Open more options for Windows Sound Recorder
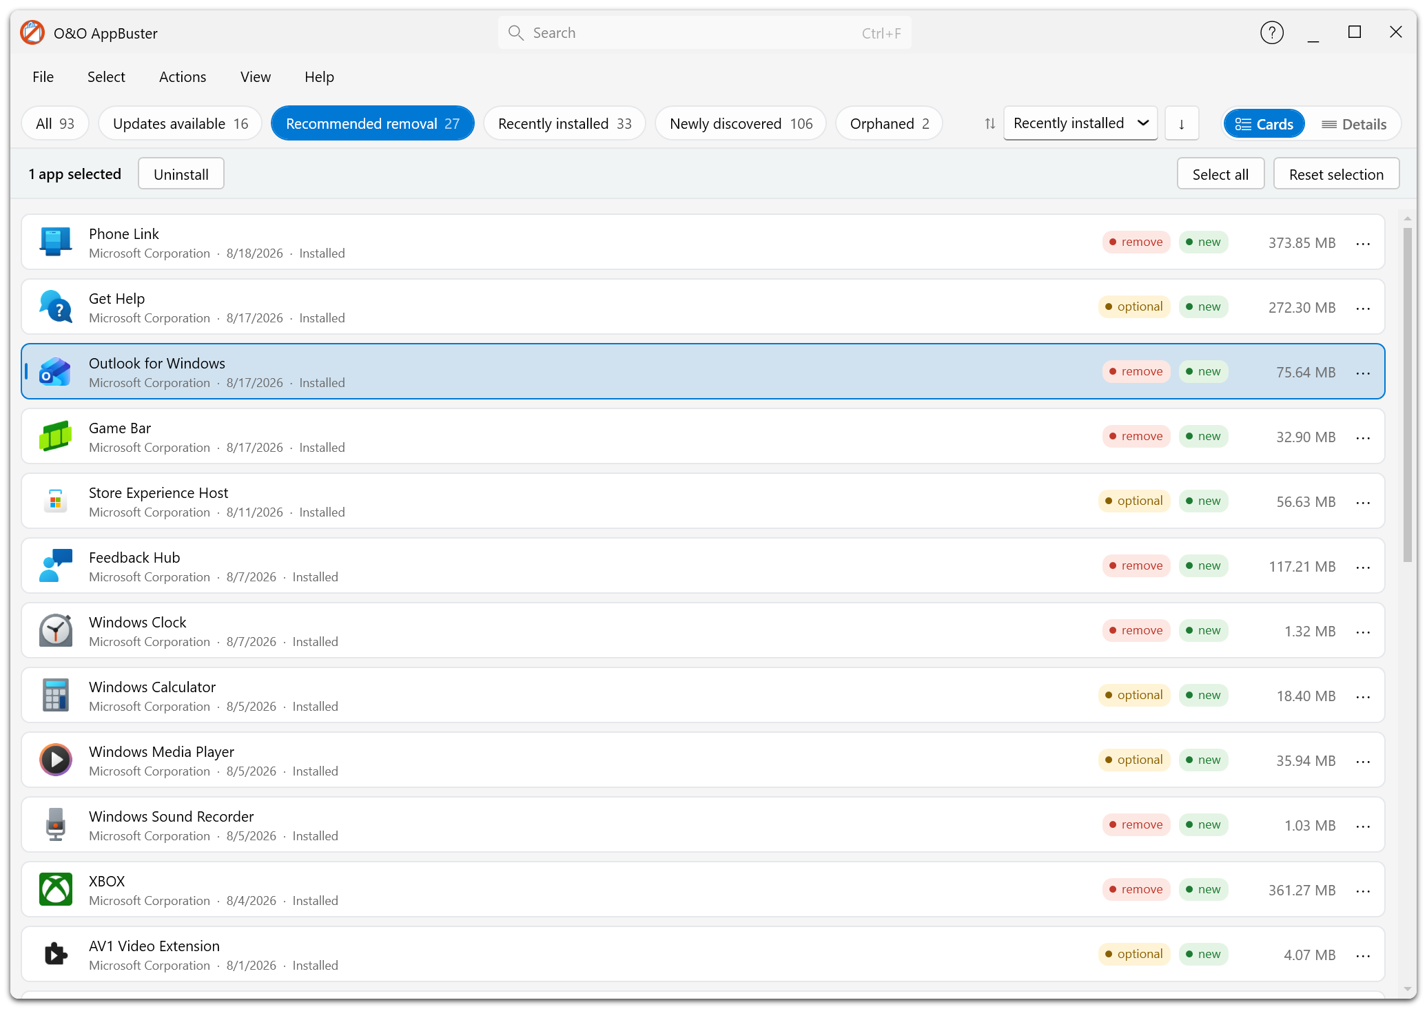Image resolution: width=1427 pixels, height=1009 pixels. coord(1363,826)
